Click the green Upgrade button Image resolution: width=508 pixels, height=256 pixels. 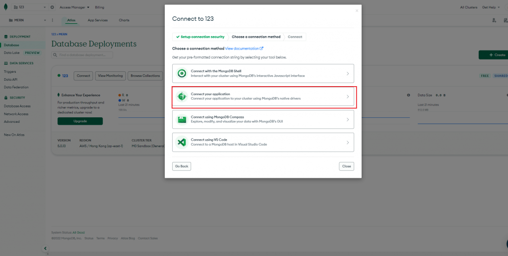click(x=80, y=121)
